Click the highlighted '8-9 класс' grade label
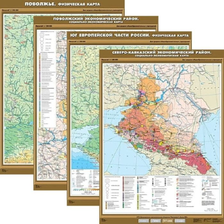Screen dimensions: 224x224 168,221
